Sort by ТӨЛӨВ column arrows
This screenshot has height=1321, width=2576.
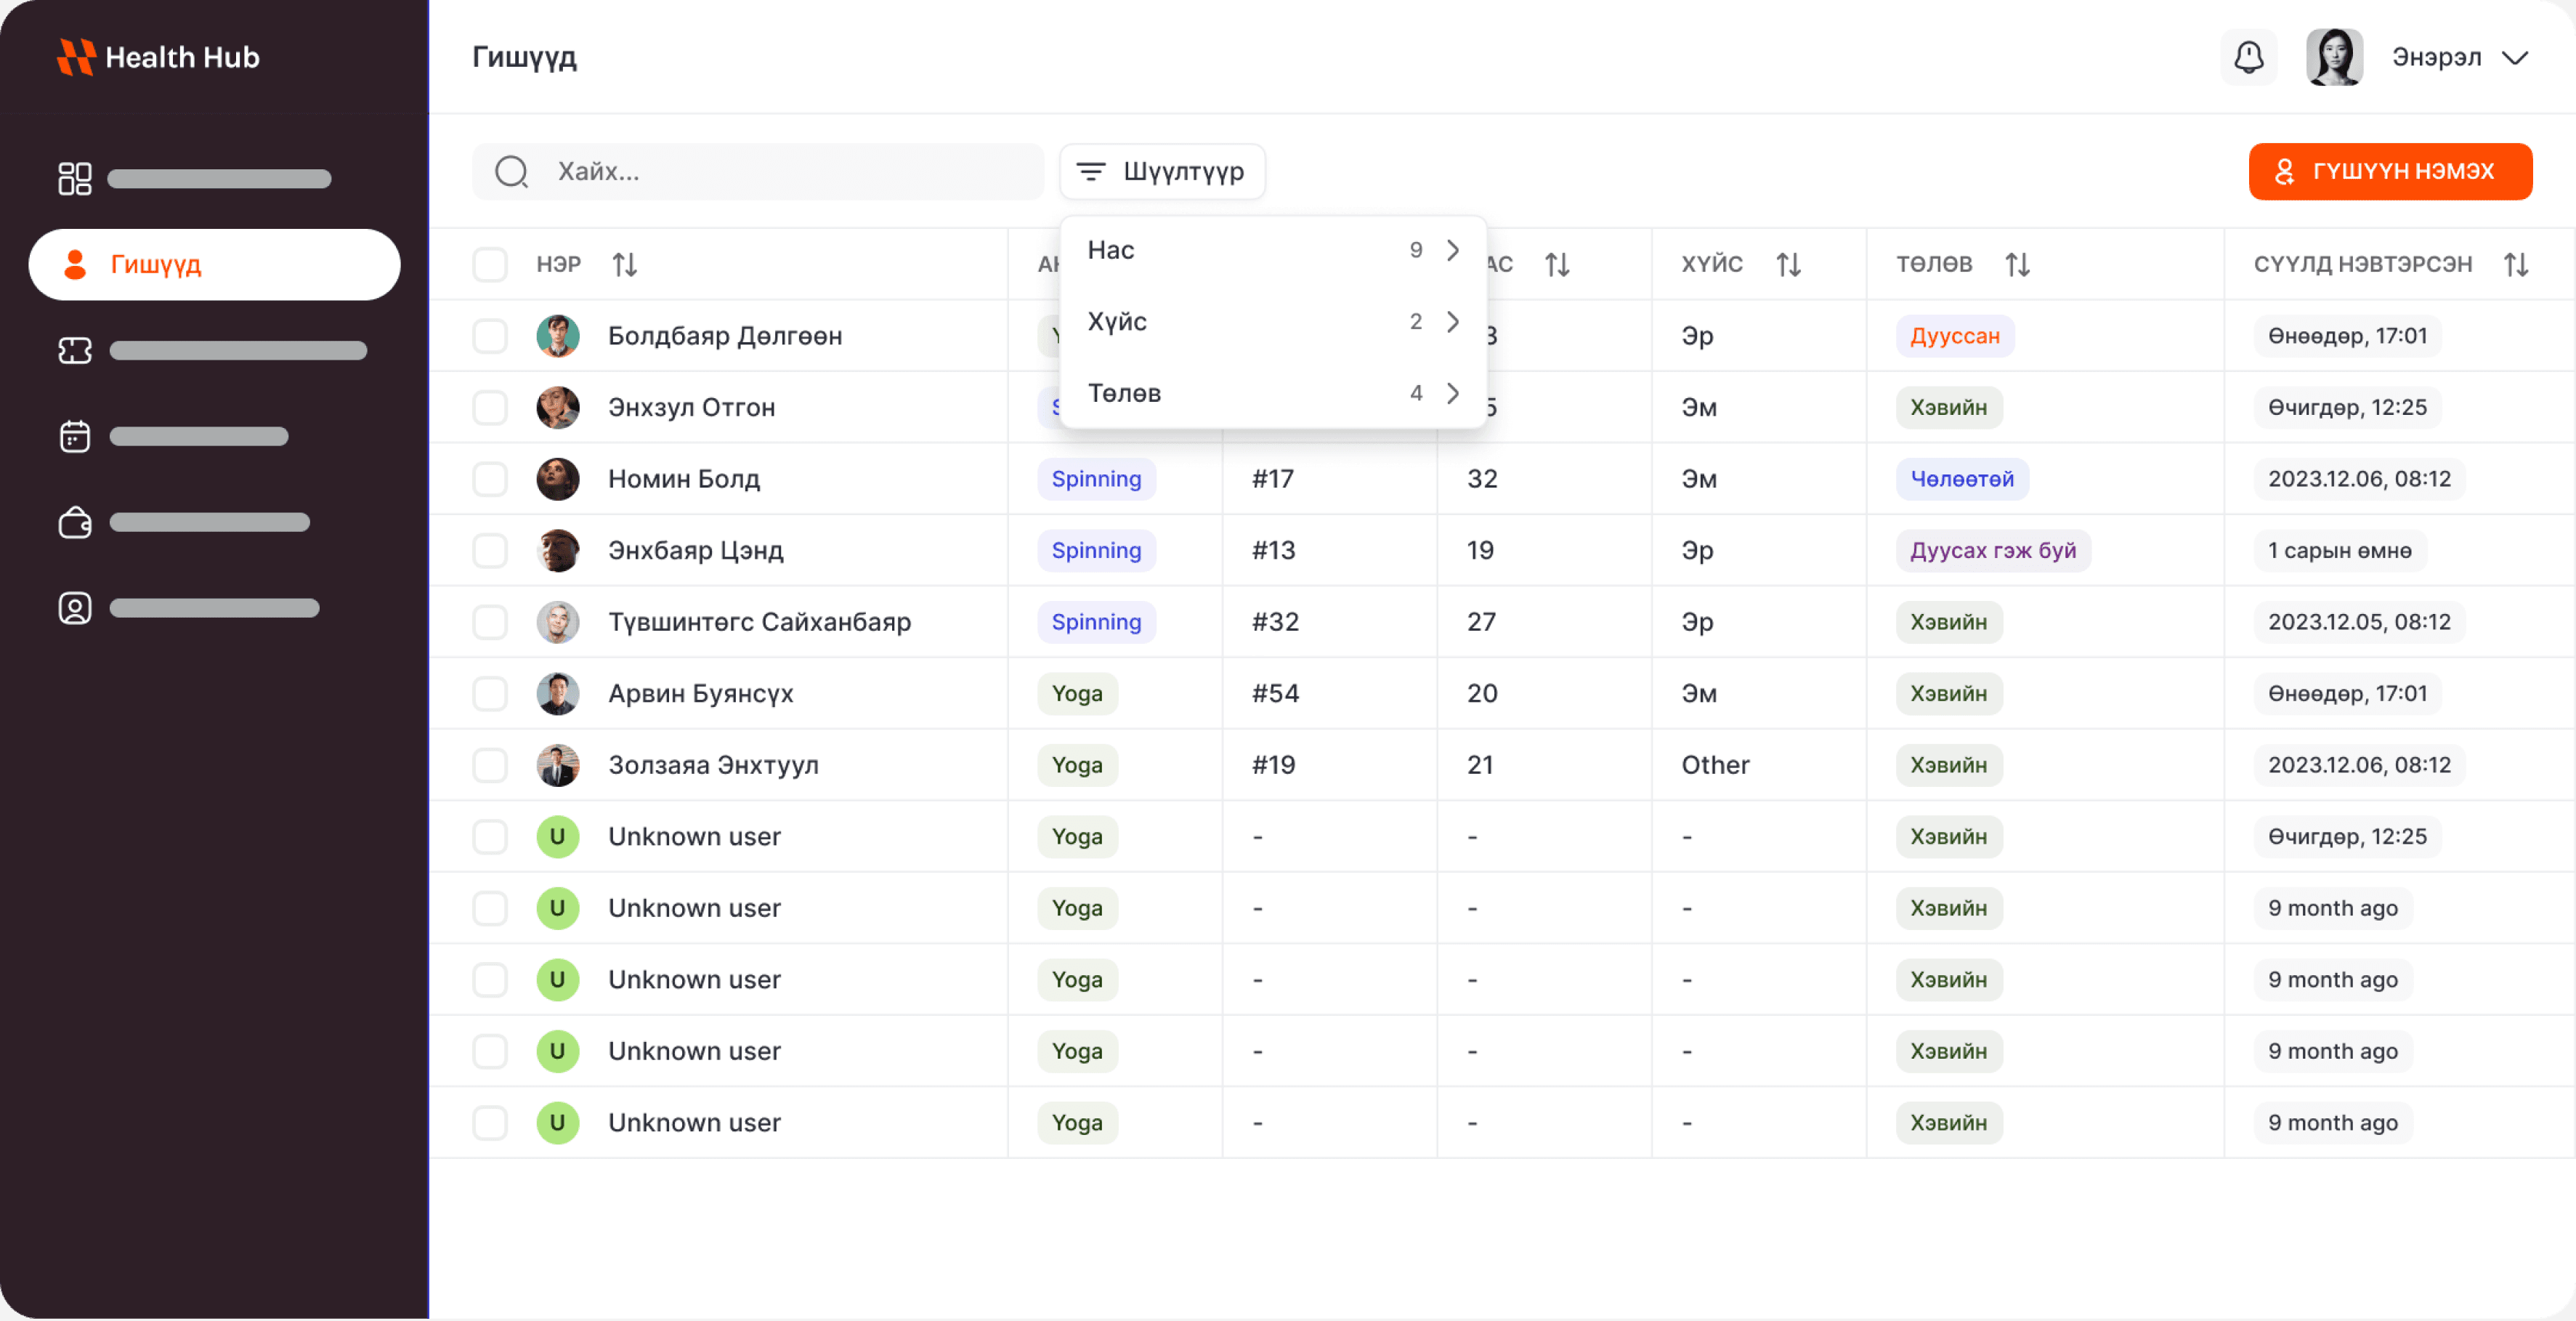pyautogui.click(x=2017, y=264)
